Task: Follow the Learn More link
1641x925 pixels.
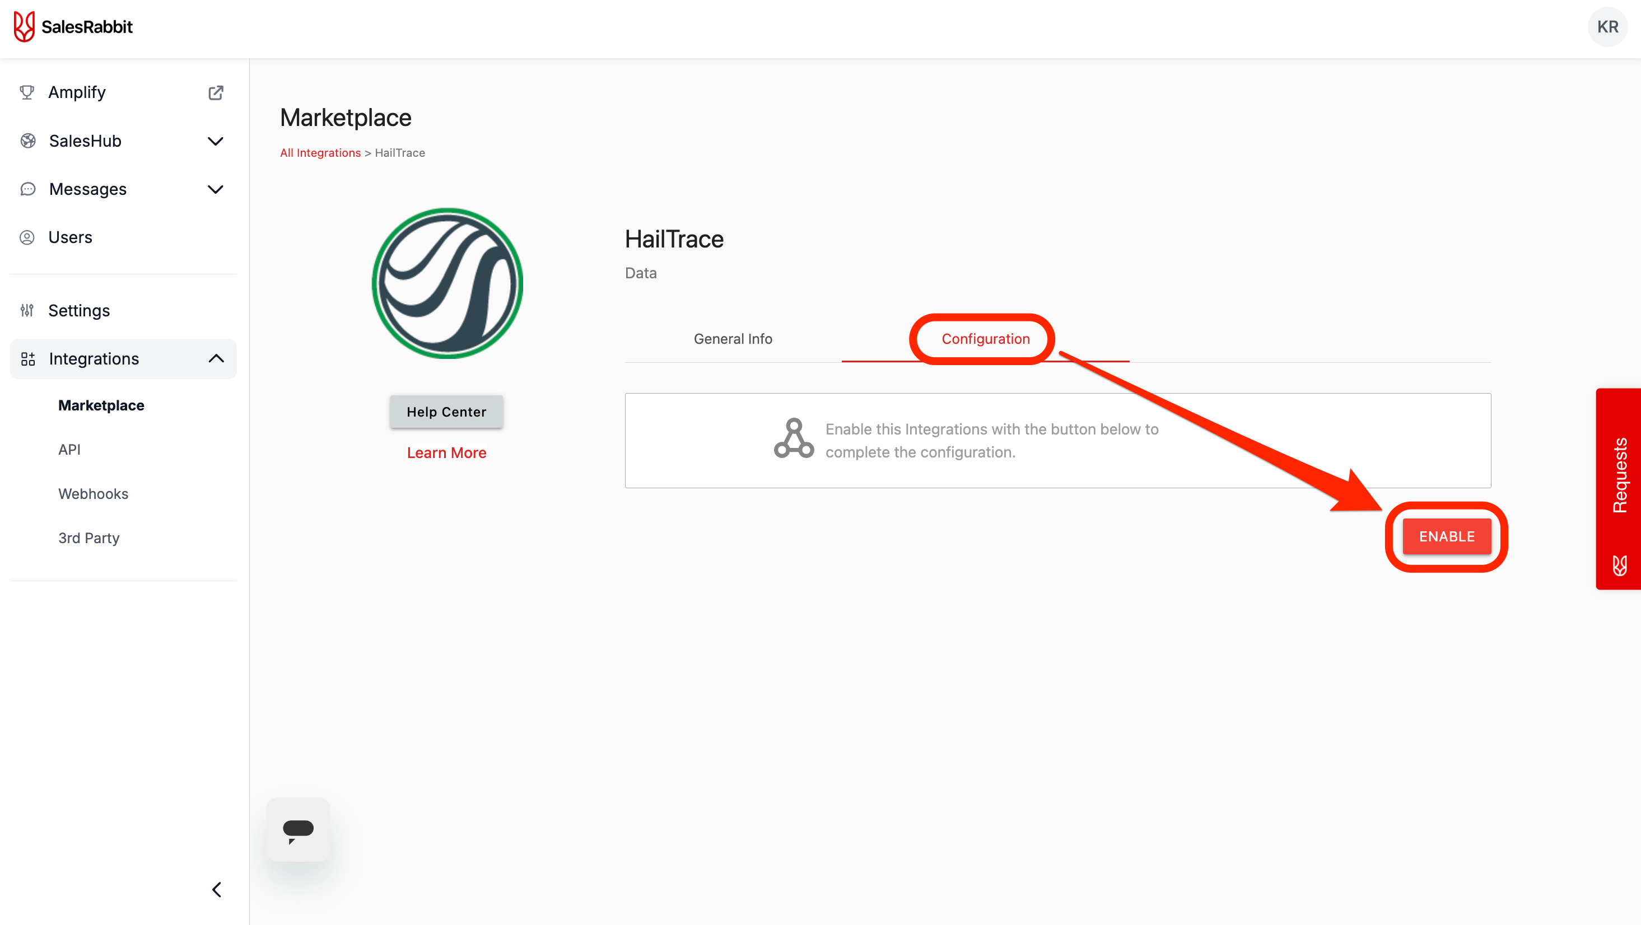Action: tap(446, 452)
